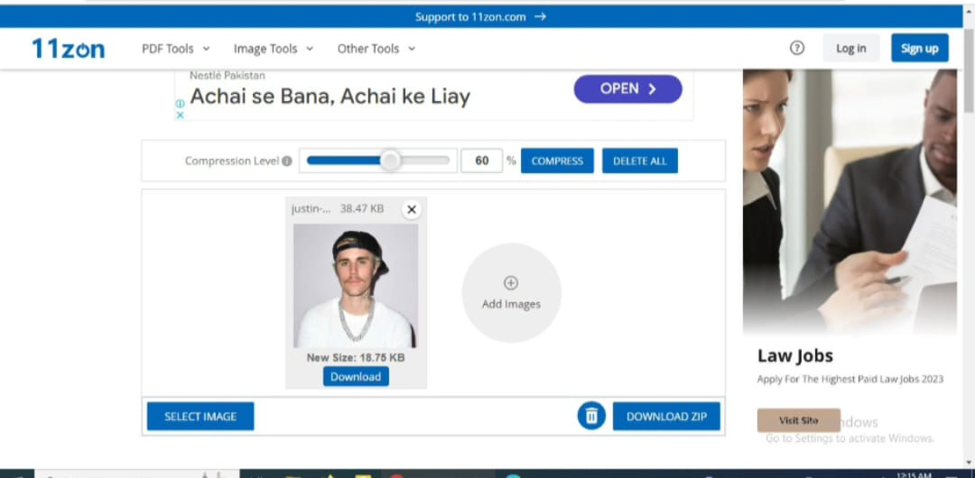
Task: Click the ad info icon
Action: point(180,104)
